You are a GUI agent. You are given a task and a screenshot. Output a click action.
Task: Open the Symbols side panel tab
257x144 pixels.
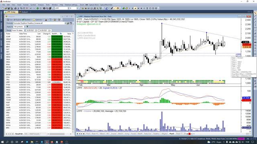1,35
